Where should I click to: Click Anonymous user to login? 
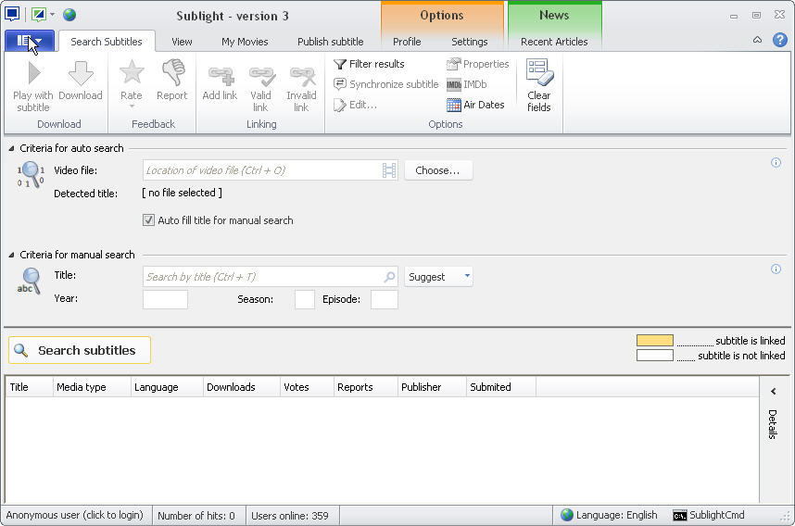click(x=75, y=516)
